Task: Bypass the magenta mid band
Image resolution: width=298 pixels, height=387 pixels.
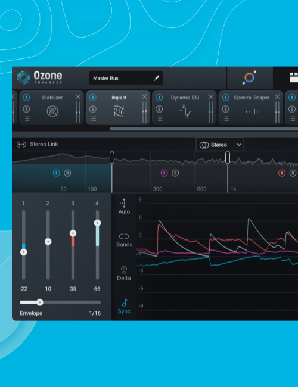Action: coord(164,173)
